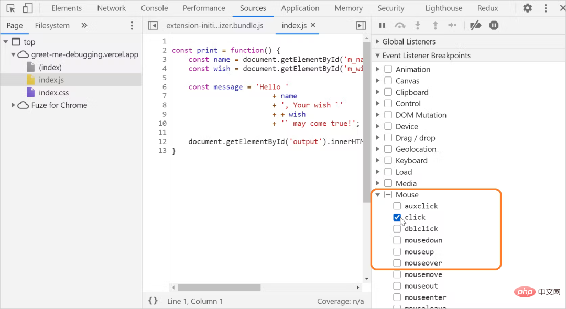The width and height of the screenshot is (566, 309).
Task: Open the DevTools three-dot menu
Action: pyautogui.click(x=546, y=8)
